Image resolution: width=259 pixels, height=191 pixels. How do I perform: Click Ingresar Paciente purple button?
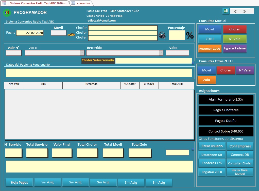click(235, 48)
